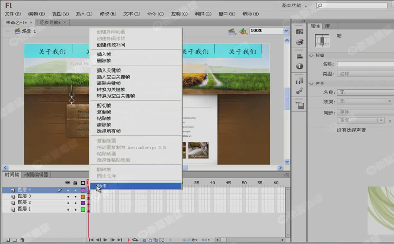Switch to the 动画编辑器 tab
The width and height of the screenshot is (394, 244).
coord(36,175)
